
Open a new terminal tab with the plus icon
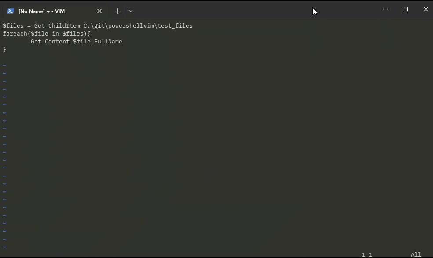tap(117, 11)
